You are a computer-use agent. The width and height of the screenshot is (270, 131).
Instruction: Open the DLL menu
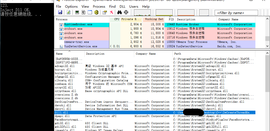point(122,6)
